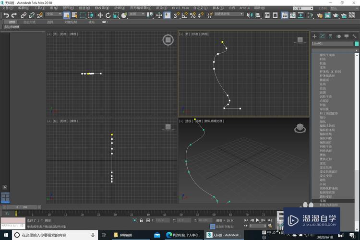Viewport: 360px width, 240px height.
Task: Open the sign-in dropdown in menu bar
Action: (x=303, y=8)
